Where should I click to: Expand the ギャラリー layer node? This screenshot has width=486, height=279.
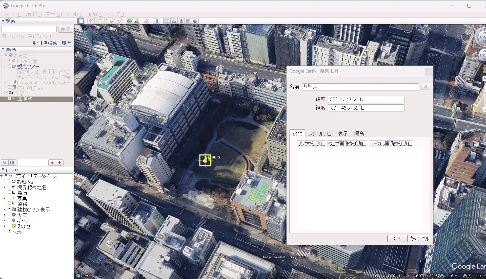pyautogui.click(x=4, y=220)
